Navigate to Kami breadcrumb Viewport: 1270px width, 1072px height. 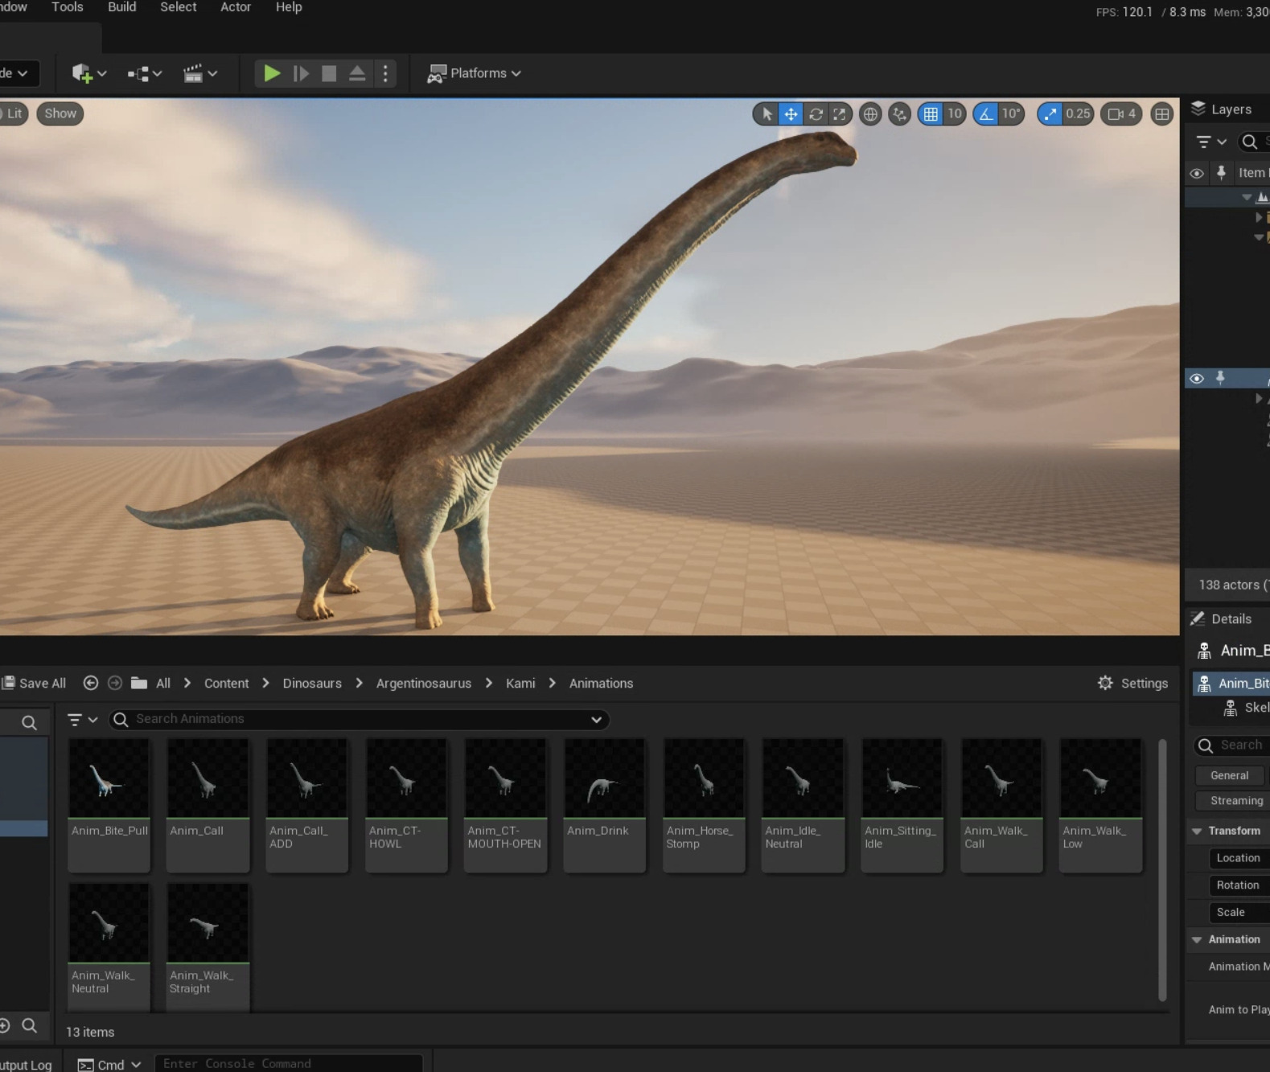tap(520, 684)
